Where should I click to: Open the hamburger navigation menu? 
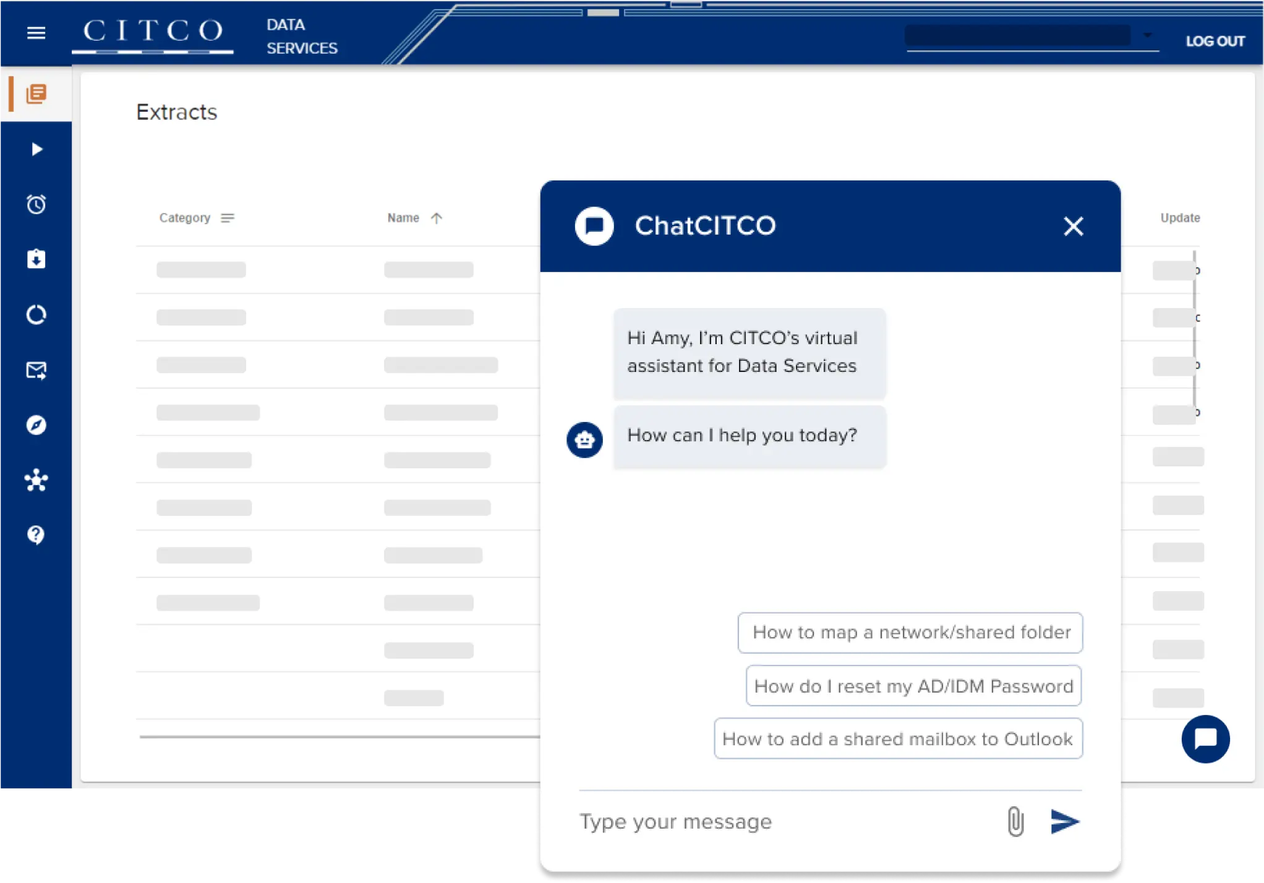click(x=36, y=33)
